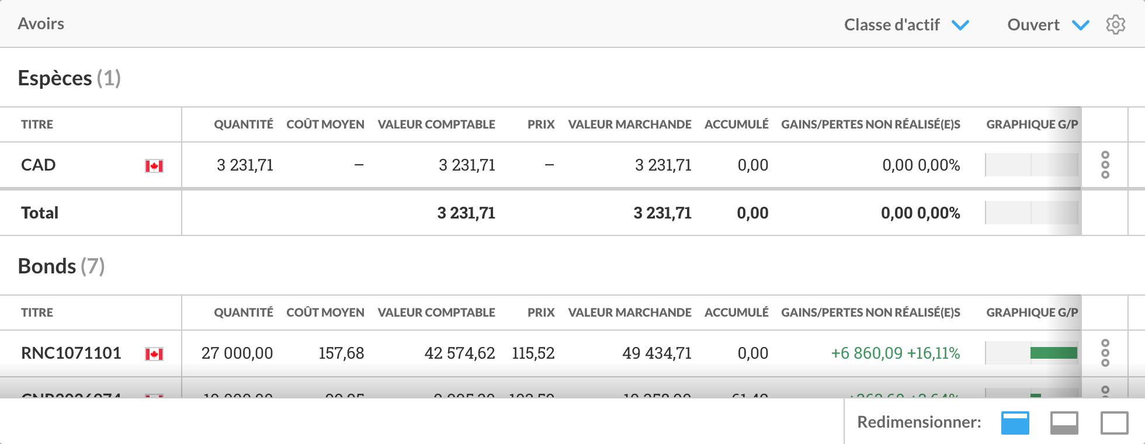Click the Canadian flag beside CAD

[154, 166]
